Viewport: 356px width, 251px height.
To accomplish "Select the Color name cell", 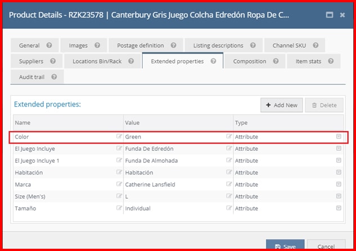I will 68,137.
